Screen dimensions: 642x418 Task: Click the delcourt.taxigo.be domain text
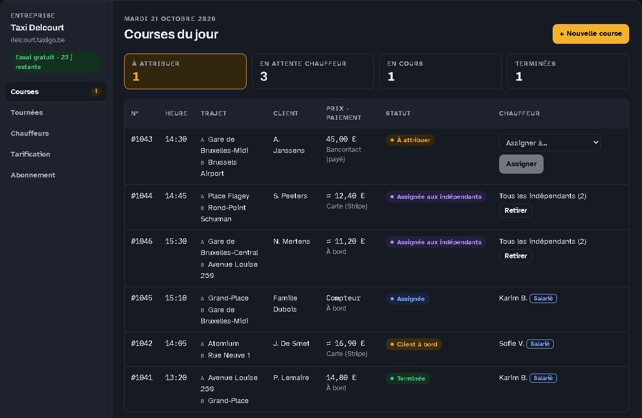[37, 40]
